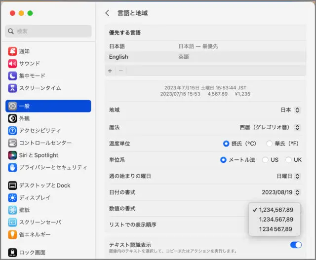Image resolution: width=316 pixels, height=260 pixels.
Task: Click the 数値の書式 label
Action: (x=122, y=208)
